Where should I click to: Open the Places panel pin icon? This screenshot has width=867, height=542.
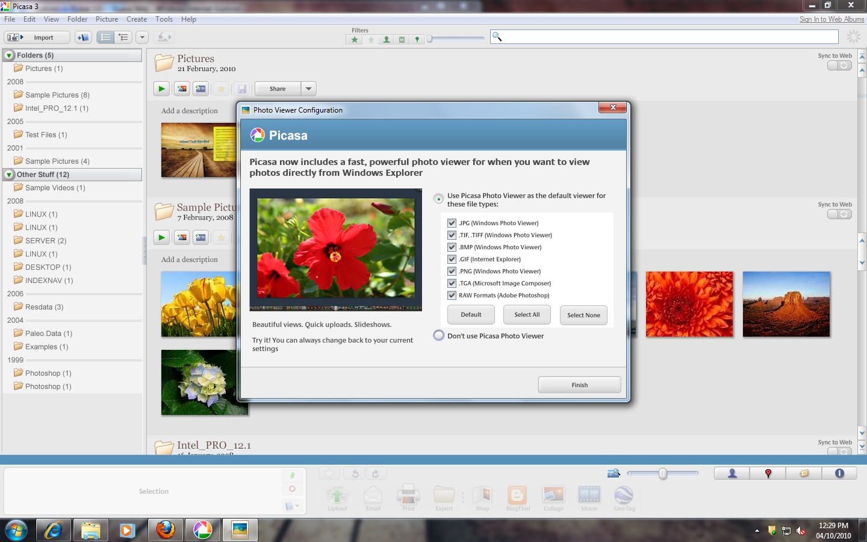[768, 473]
